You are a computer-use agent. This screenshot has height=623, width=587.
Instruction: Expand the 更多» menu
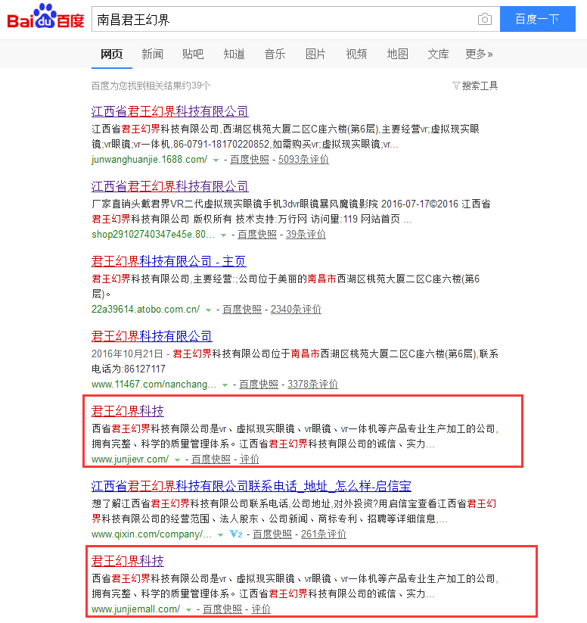479,54
